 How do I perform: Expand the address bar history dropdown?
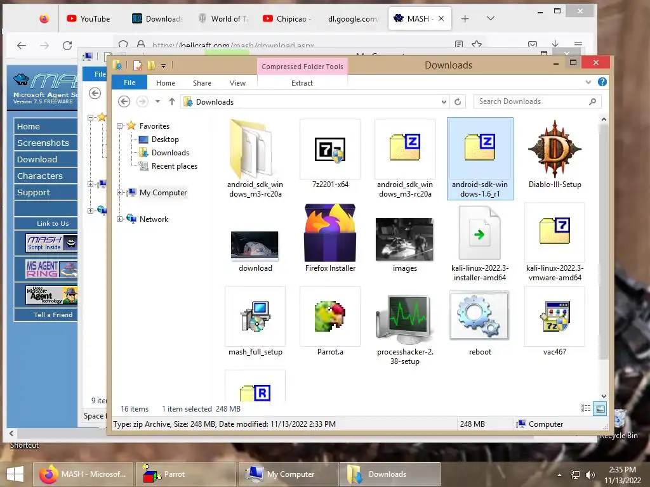444,102
